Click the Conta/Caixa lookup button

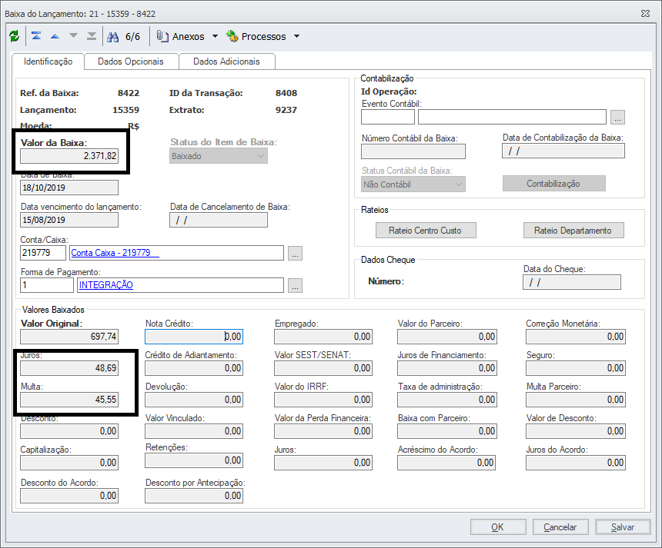(x=295, y=254)
